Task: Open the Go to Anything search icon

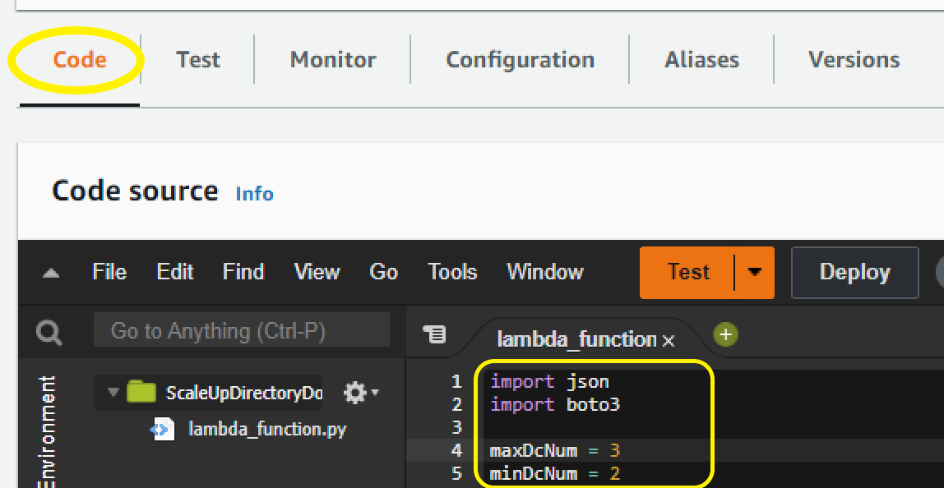Action: [x=48, y=331]
